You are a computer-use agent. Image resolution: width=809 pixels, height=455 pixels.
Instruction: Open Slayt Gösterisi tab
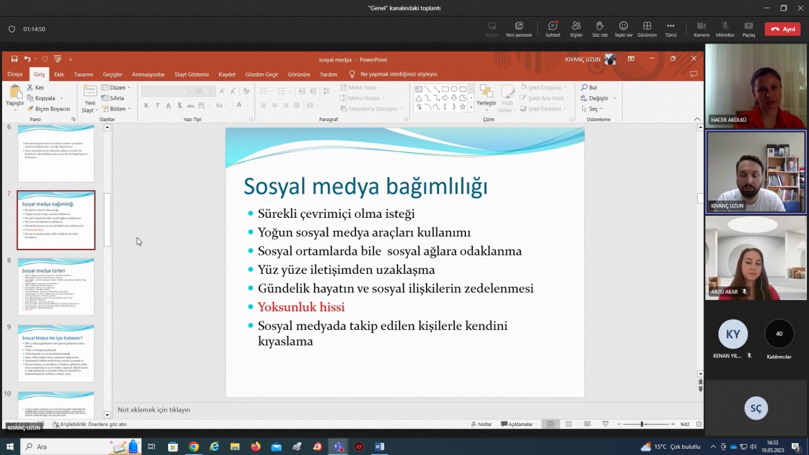pos(192,74)
